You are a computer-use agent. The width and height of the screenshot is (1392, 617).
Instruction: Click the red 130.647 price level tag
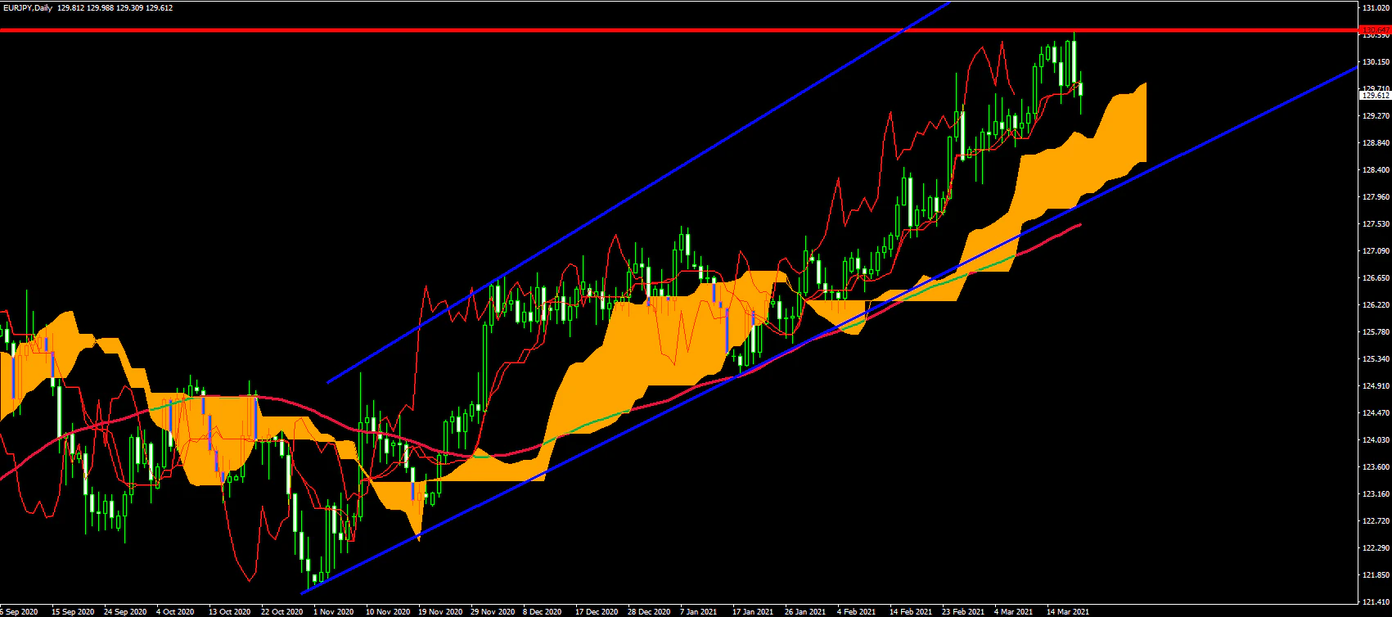1375,30
